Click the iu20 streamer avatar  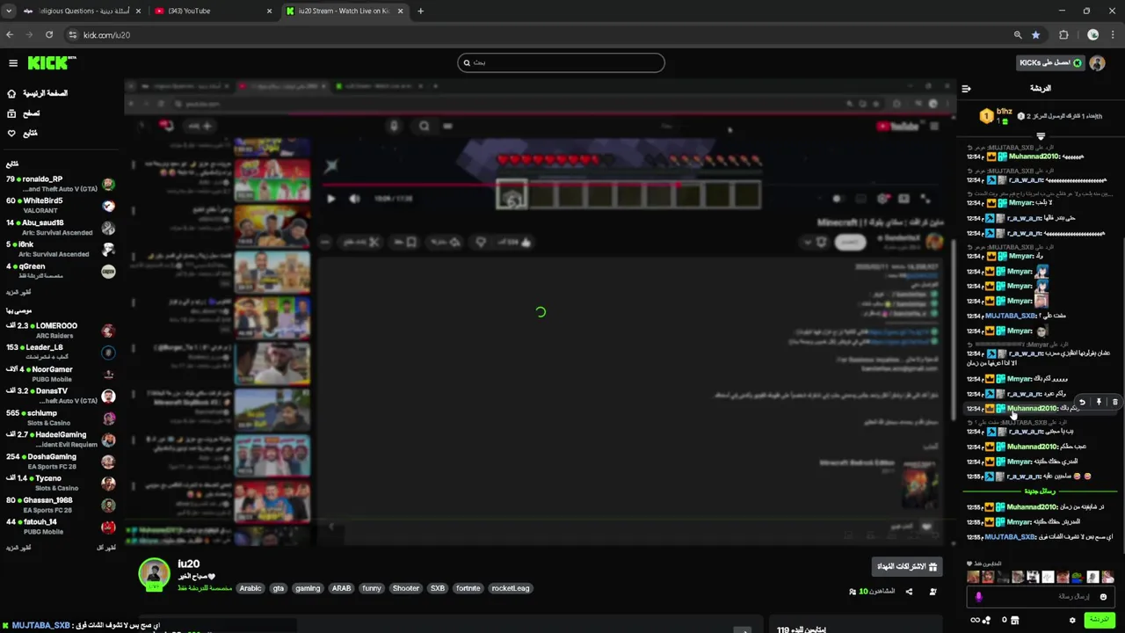pyautogui.click(x=154, y=574)
